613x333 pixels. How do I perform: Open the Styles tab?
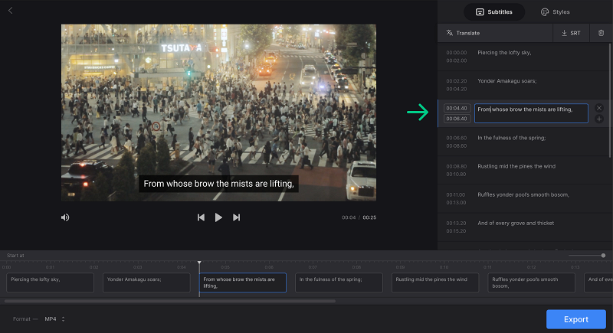click(x=555, y=12)
